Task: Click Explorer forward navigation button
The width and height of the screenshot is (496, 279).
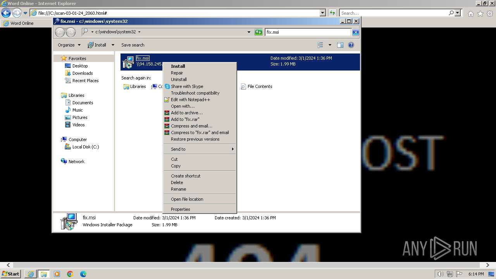Action: point(71,32)
